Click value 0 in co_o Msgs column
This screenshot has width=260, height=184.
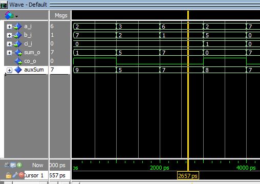[52, 61]
